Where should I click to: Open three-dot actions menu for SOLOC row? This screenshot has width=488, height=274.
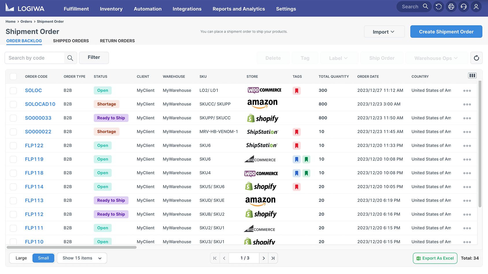point(467,91)
